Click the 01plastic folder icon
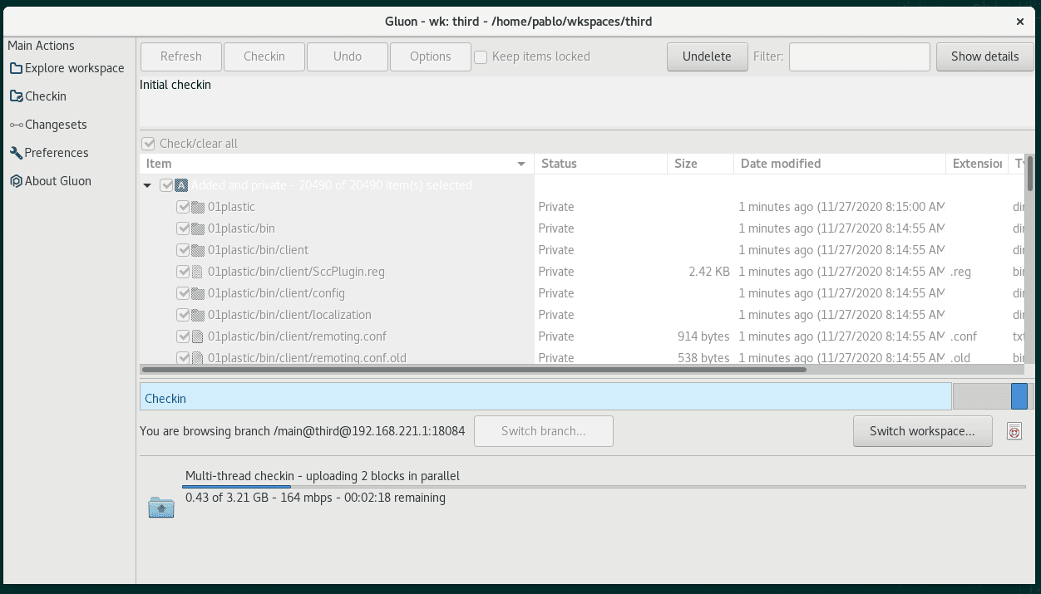1041x594 pixels. [198, 207]
